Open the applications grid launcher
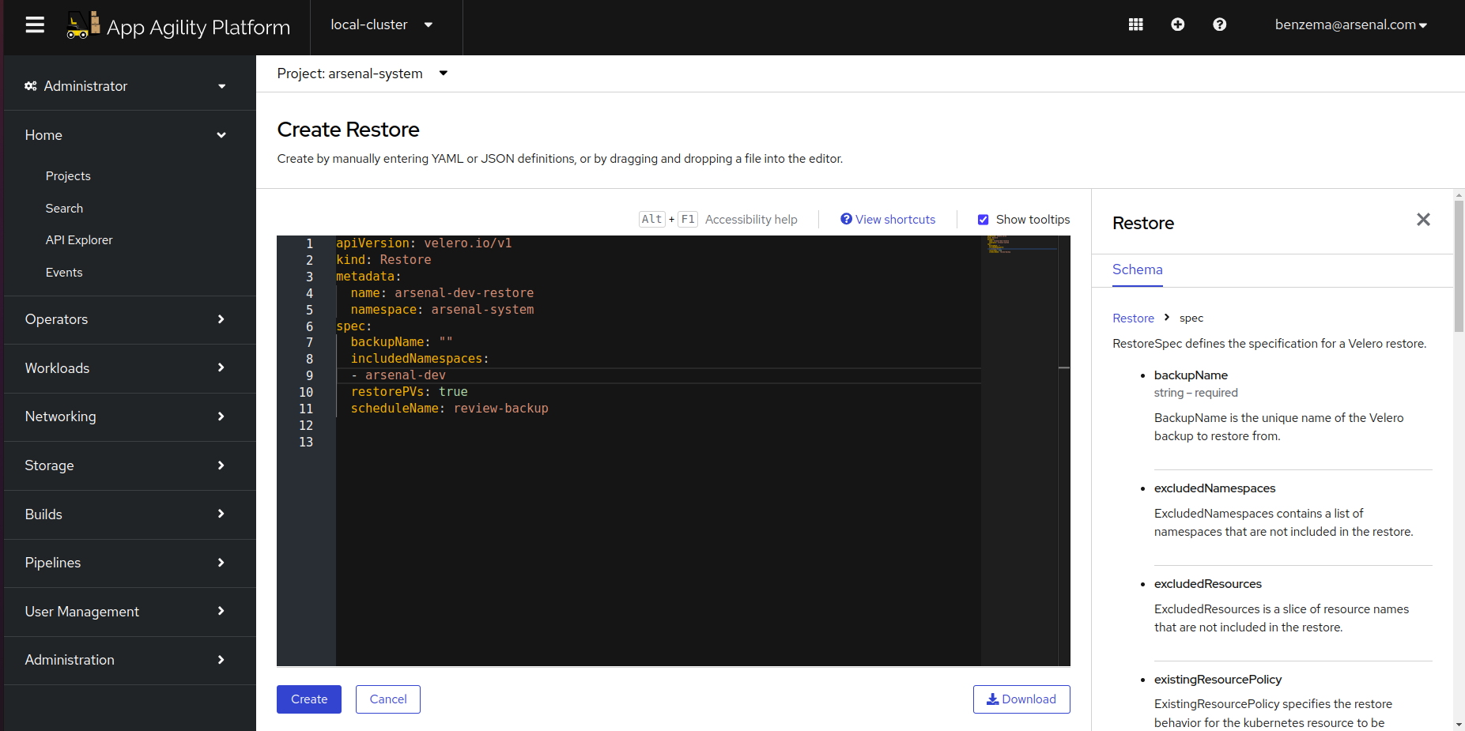 click(1135, 24)
